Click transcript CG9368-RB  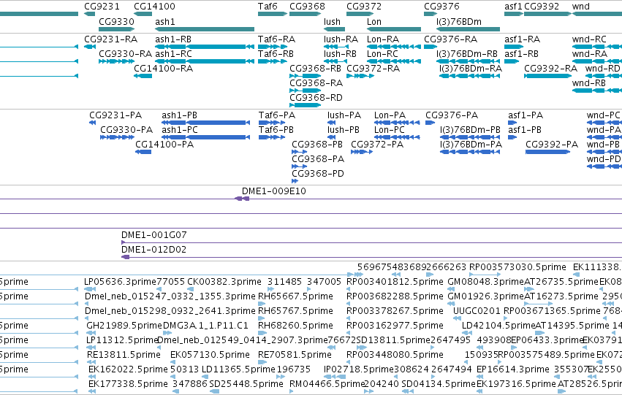315,69
